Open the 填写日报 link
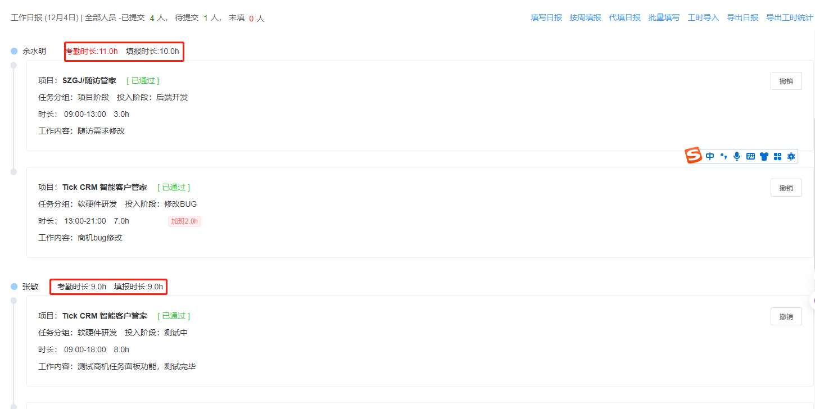Viewport: 815px width, 409px height. tap(546, 17)
